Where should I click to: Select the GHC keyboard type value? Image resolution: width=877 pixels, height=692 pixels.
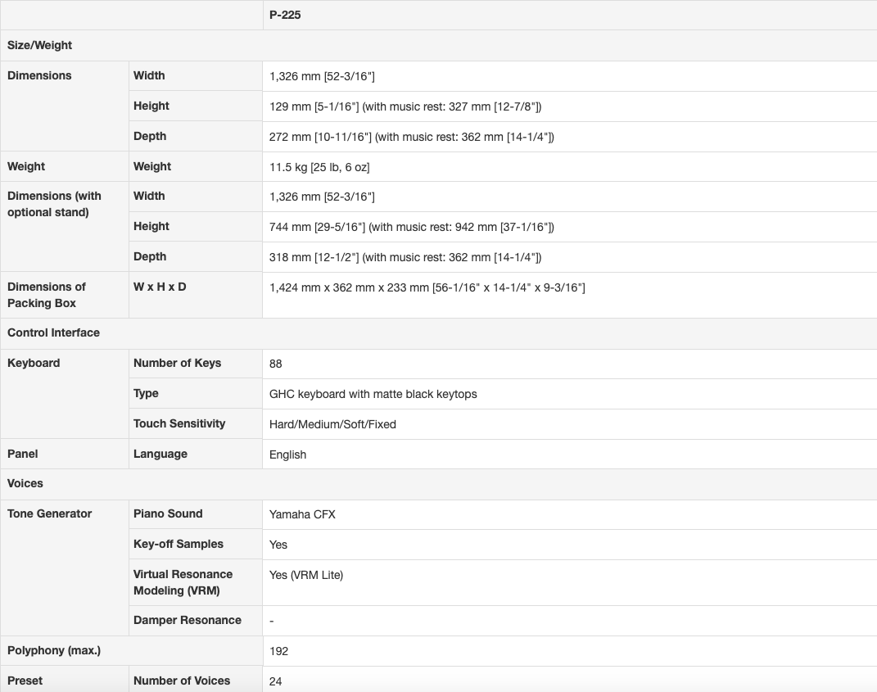pyautogui.click(x=373, y=394)
